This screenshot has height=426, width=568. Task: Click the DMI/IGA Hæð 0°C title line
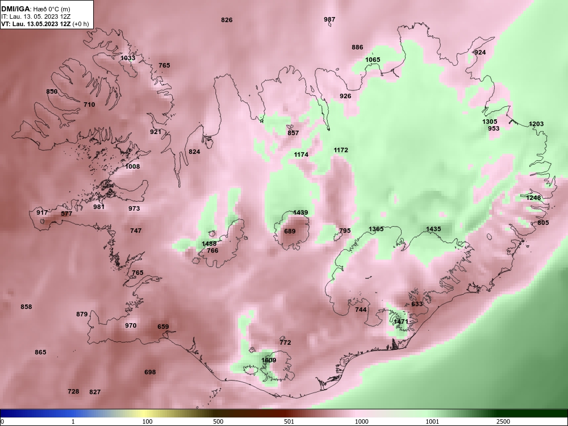35,9
